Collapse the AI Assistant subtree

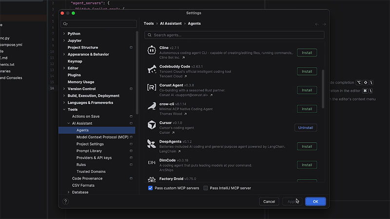tap(69, 123)
